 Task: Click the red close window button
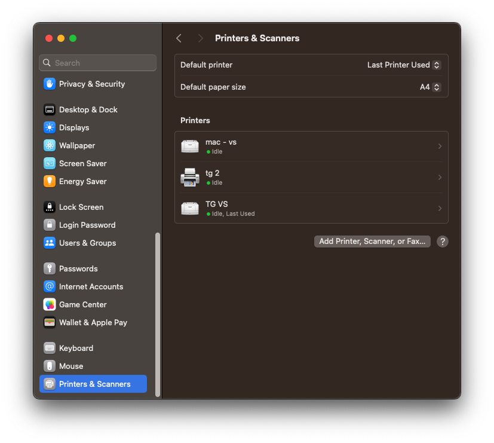click(49, 38)
